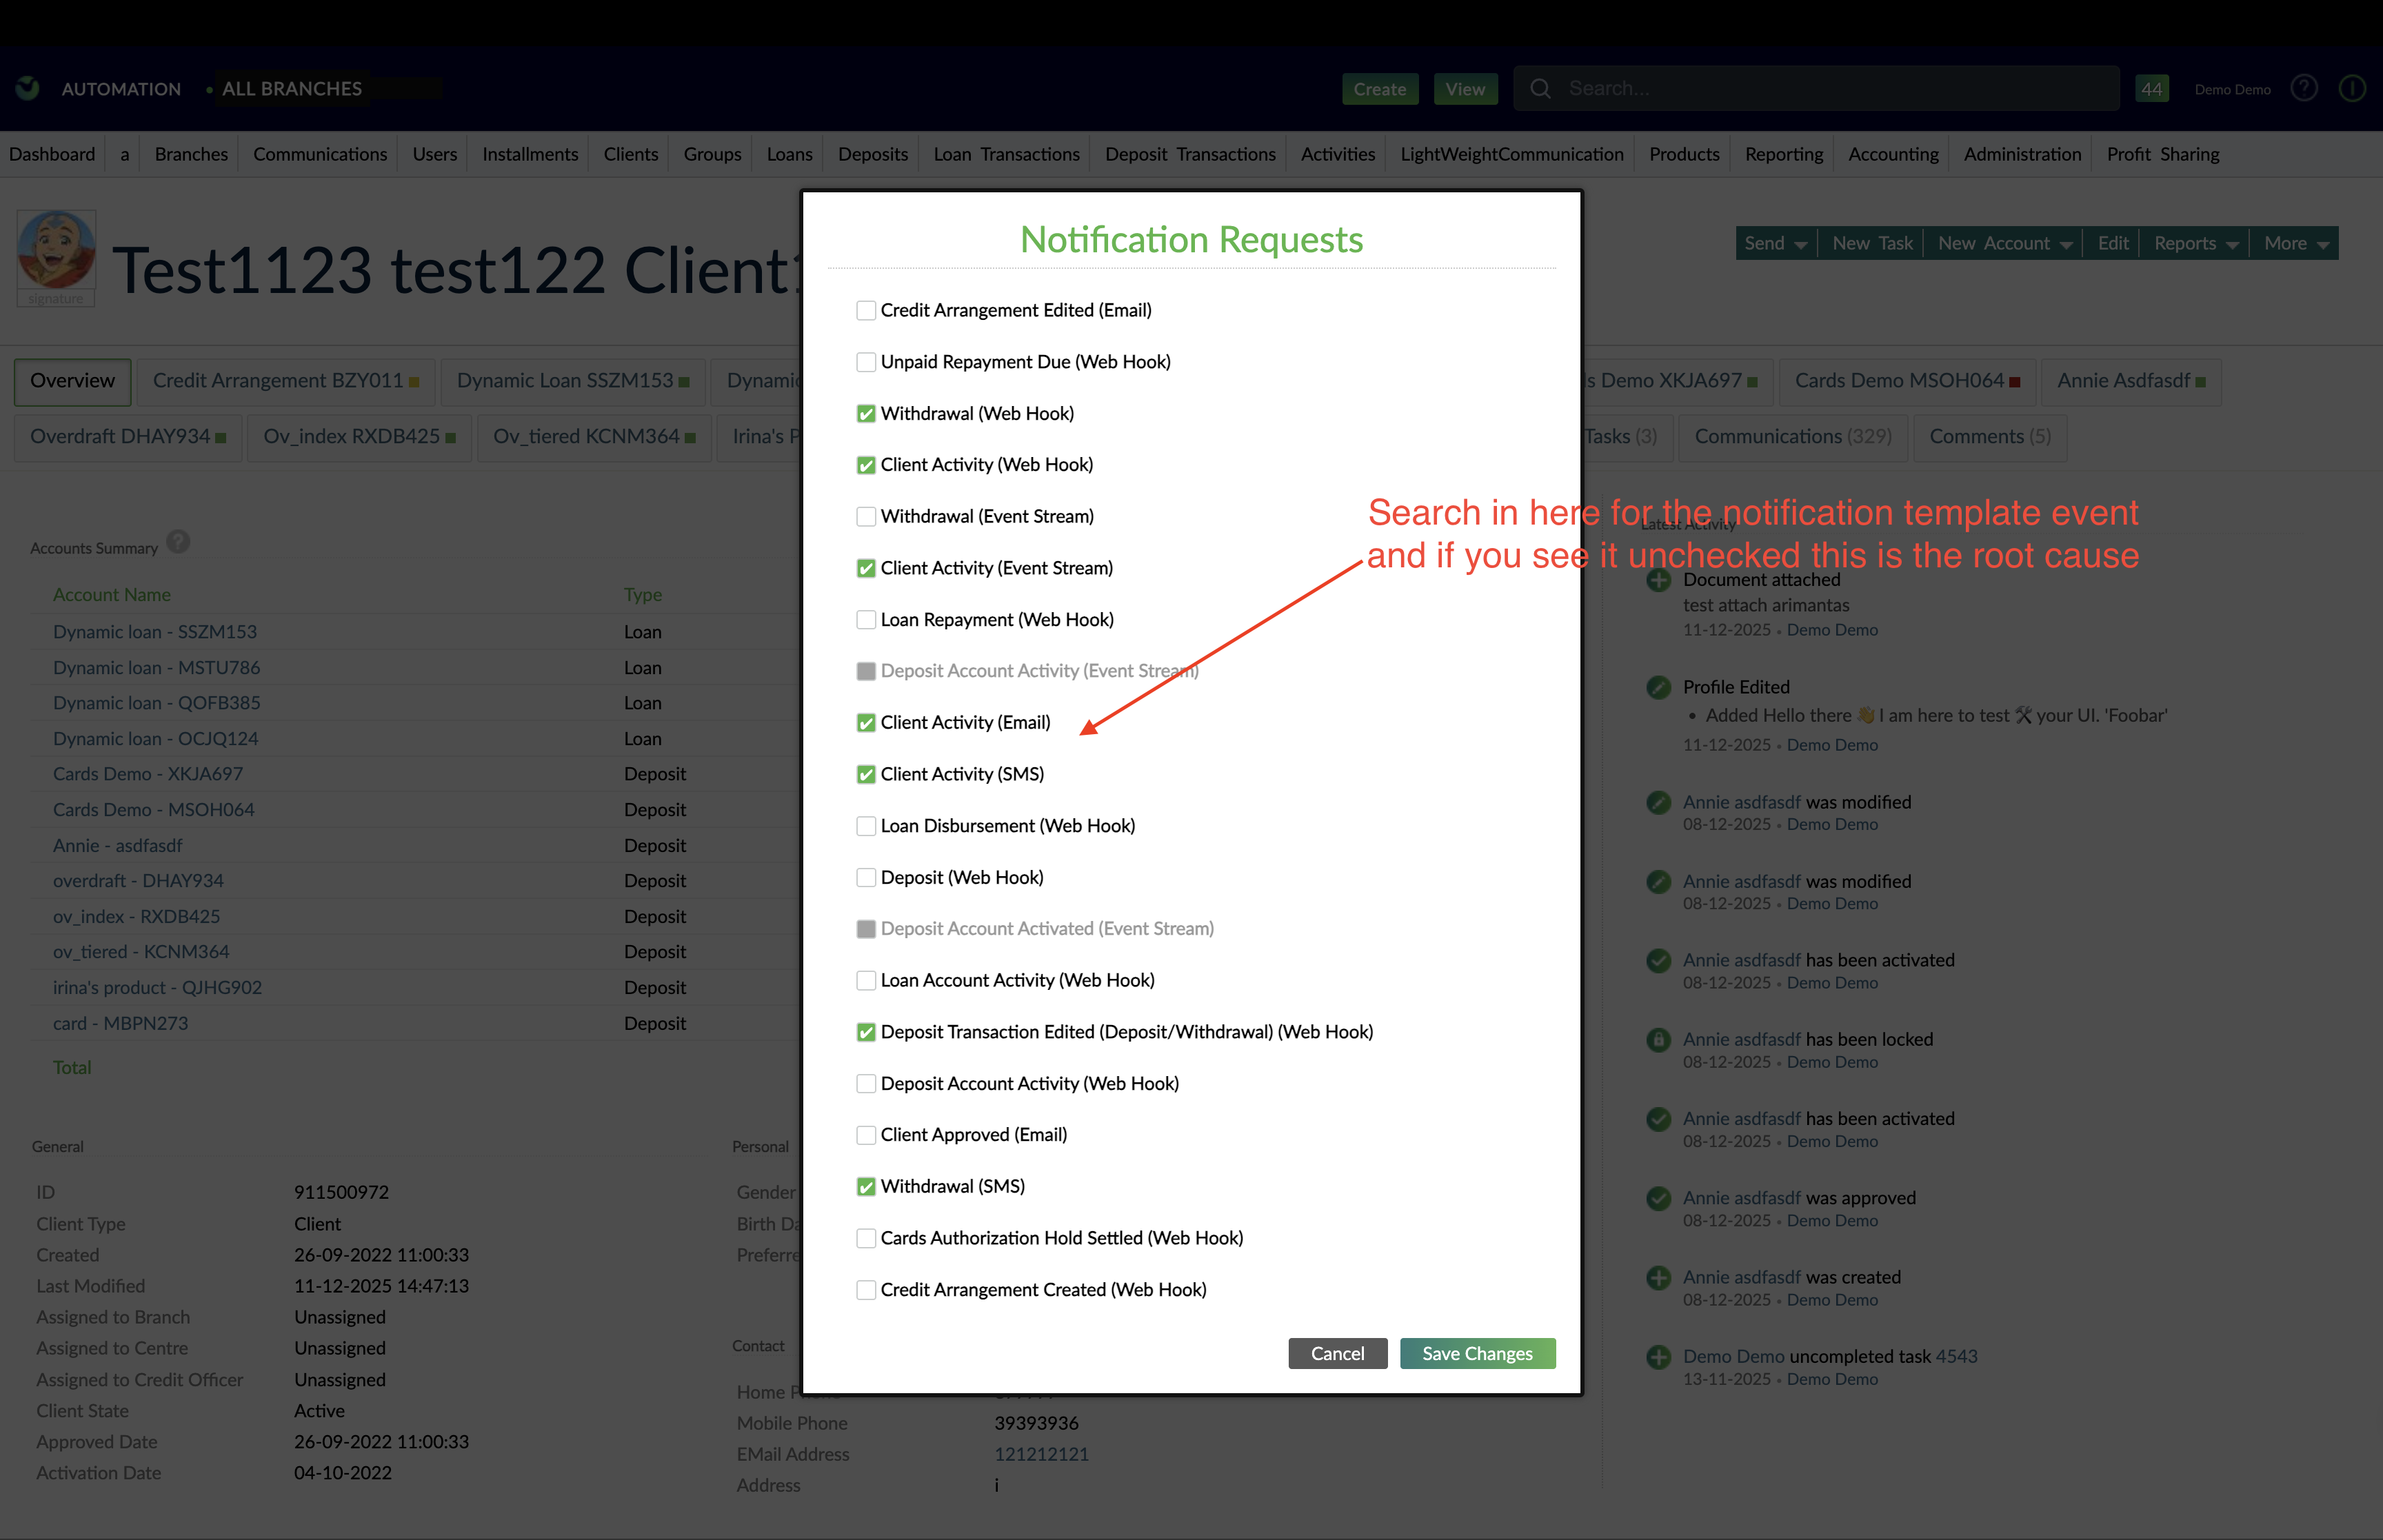Enable the Credit Arrangement Edited (Email) checkbox
This screenshot has height=1540, width=2383.
(x=865, y=310)
